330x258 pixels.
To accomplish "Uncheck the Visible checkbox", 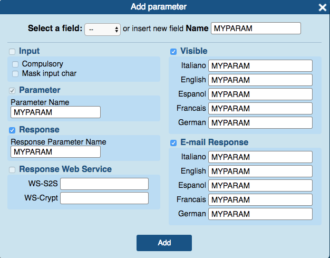I will 173,52.
